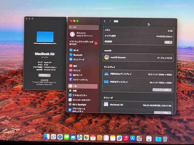The height and width of the screenshot is (145, 194).
Task: Open Reminders app in the Dock
Action: (x=106, y=138)
